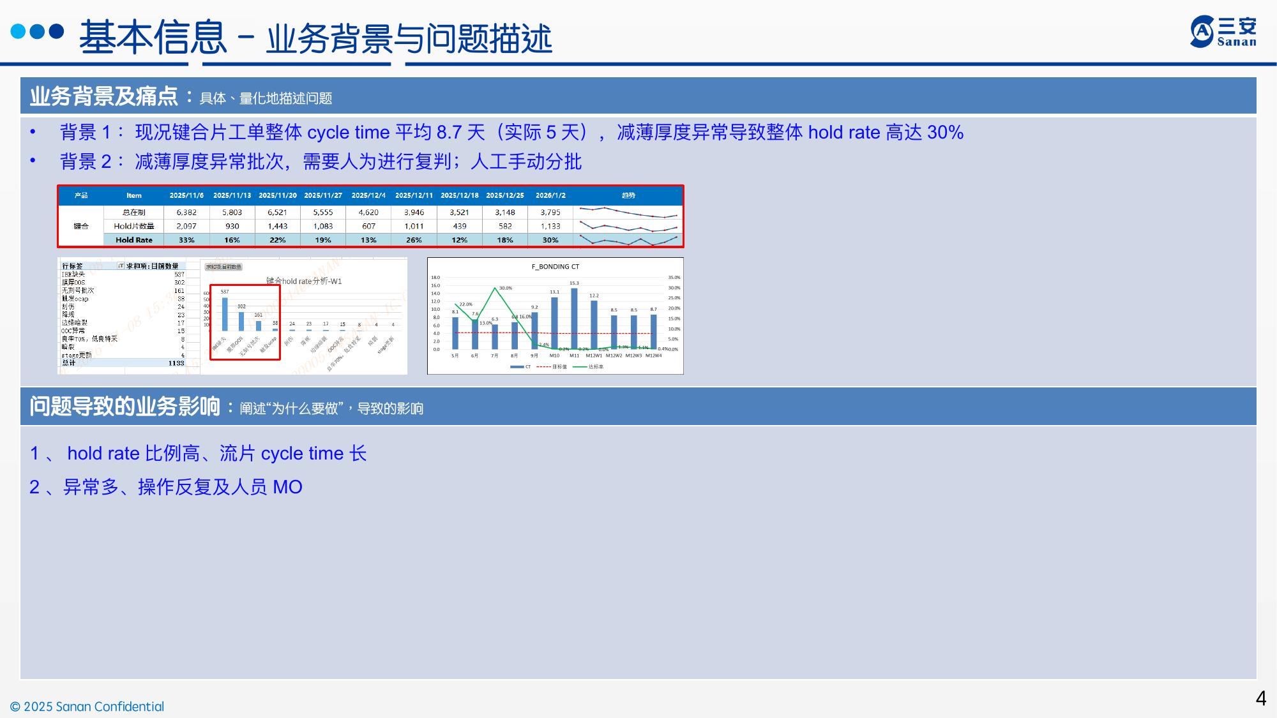This screenshot has height=718, width=1277.
Task: Click the 键合hold rate分析-W1 chart title
Action: [304, 281]
